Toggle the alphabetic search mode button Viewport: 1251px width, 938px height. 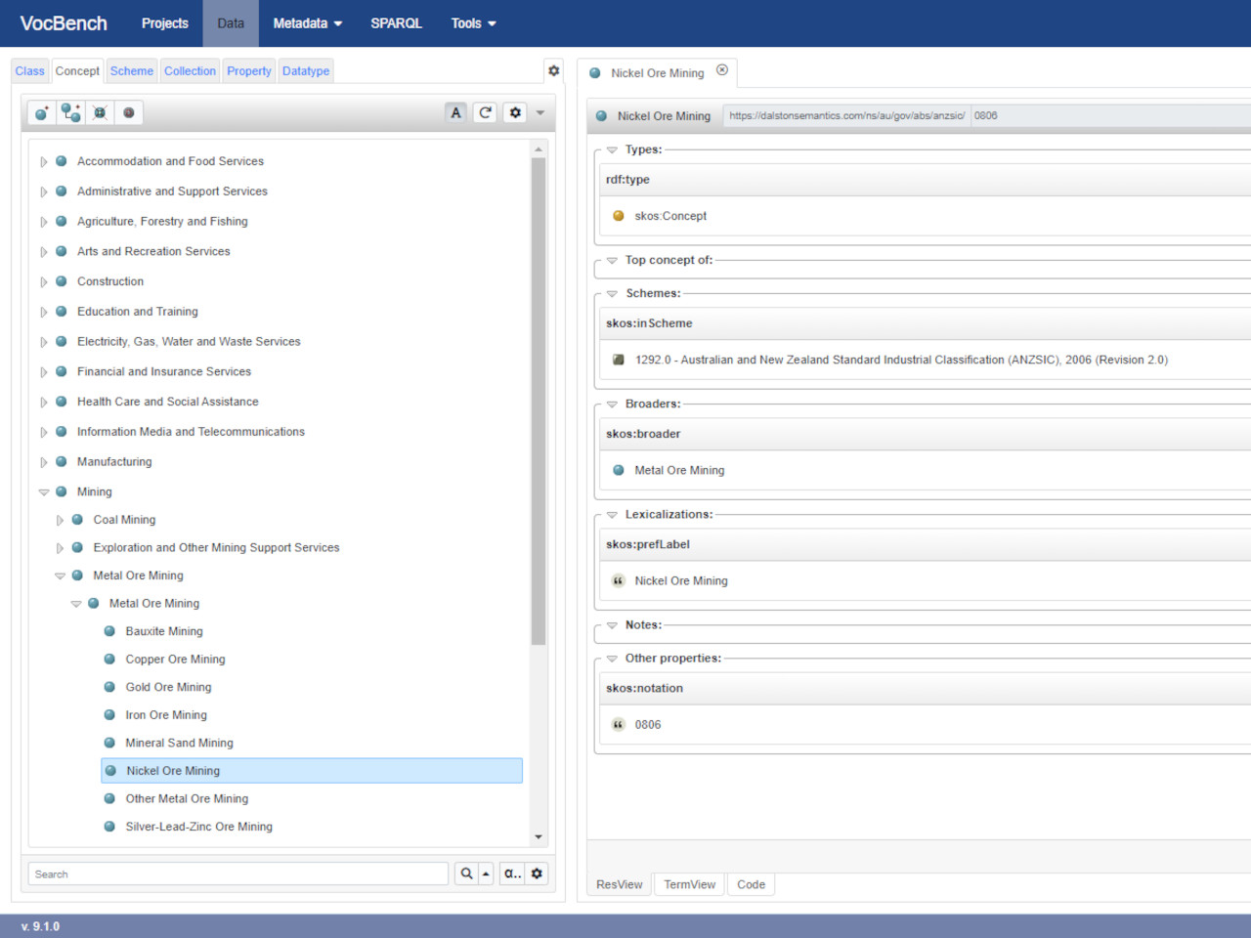(511, 874)
